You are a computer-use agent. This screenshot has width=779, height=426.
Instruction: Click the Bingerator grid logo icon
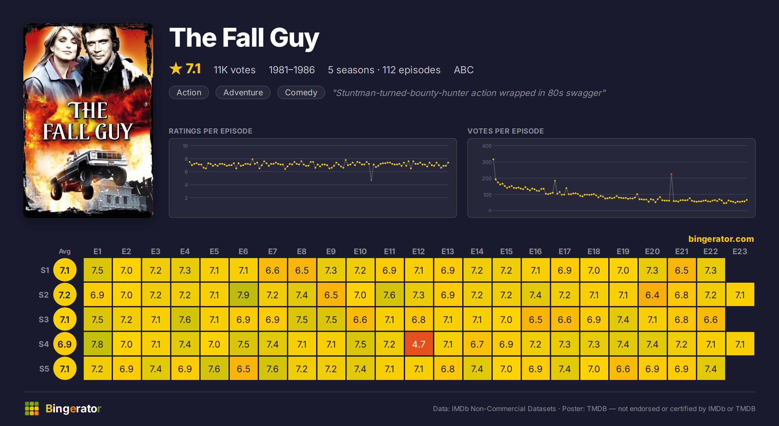[32, 408]
